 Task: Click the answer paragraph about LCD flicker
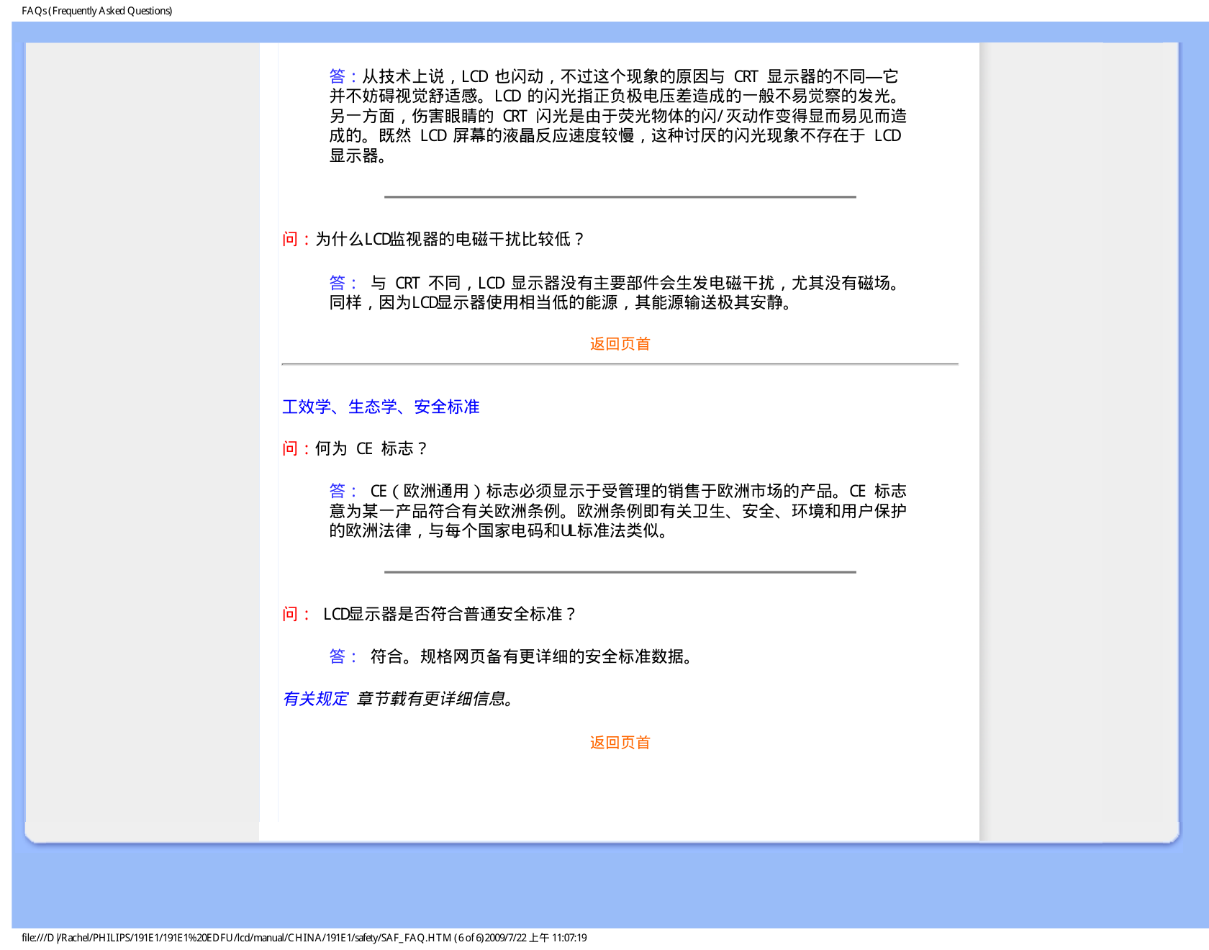(617, 116)
